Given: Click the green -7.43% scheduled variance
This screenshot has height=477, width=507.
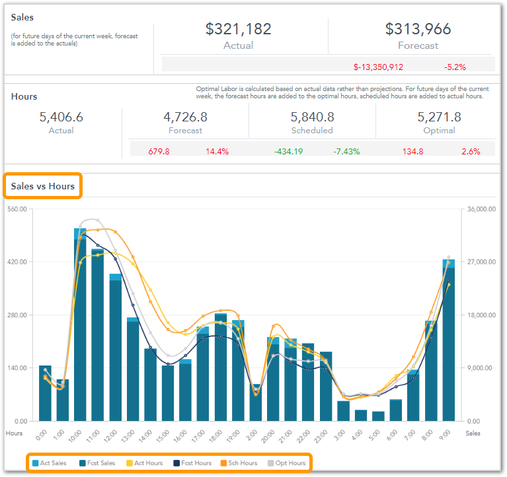Looking at the screenshot, I should (346, 151).
